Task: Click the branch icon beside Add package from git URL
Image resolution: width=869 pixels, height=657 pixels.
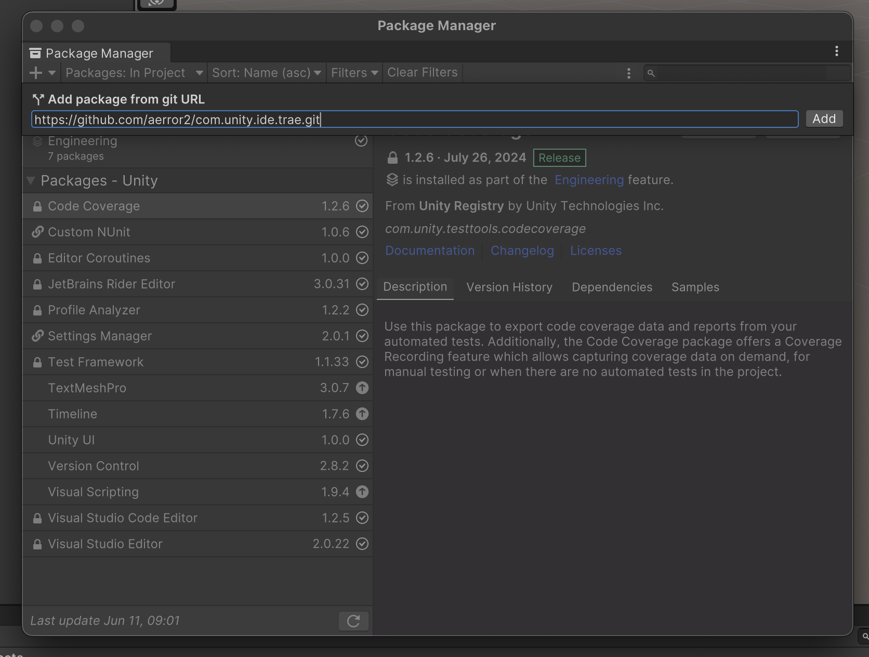Action: [38, 99]
